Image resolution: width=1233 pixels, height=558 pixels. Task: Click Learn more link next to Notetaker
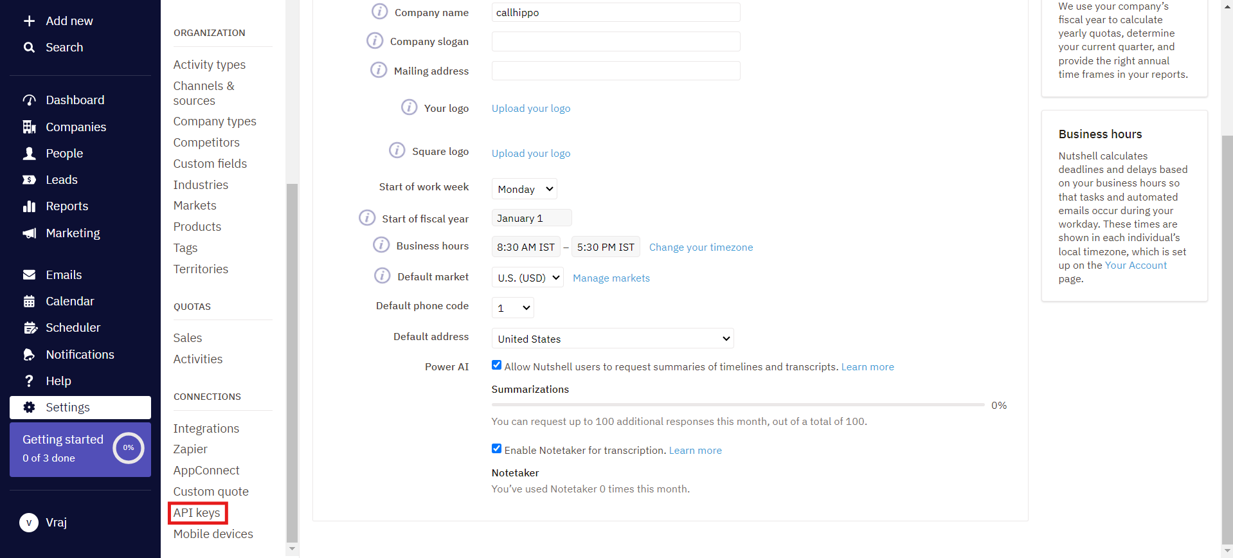click(x=695, y=451)
